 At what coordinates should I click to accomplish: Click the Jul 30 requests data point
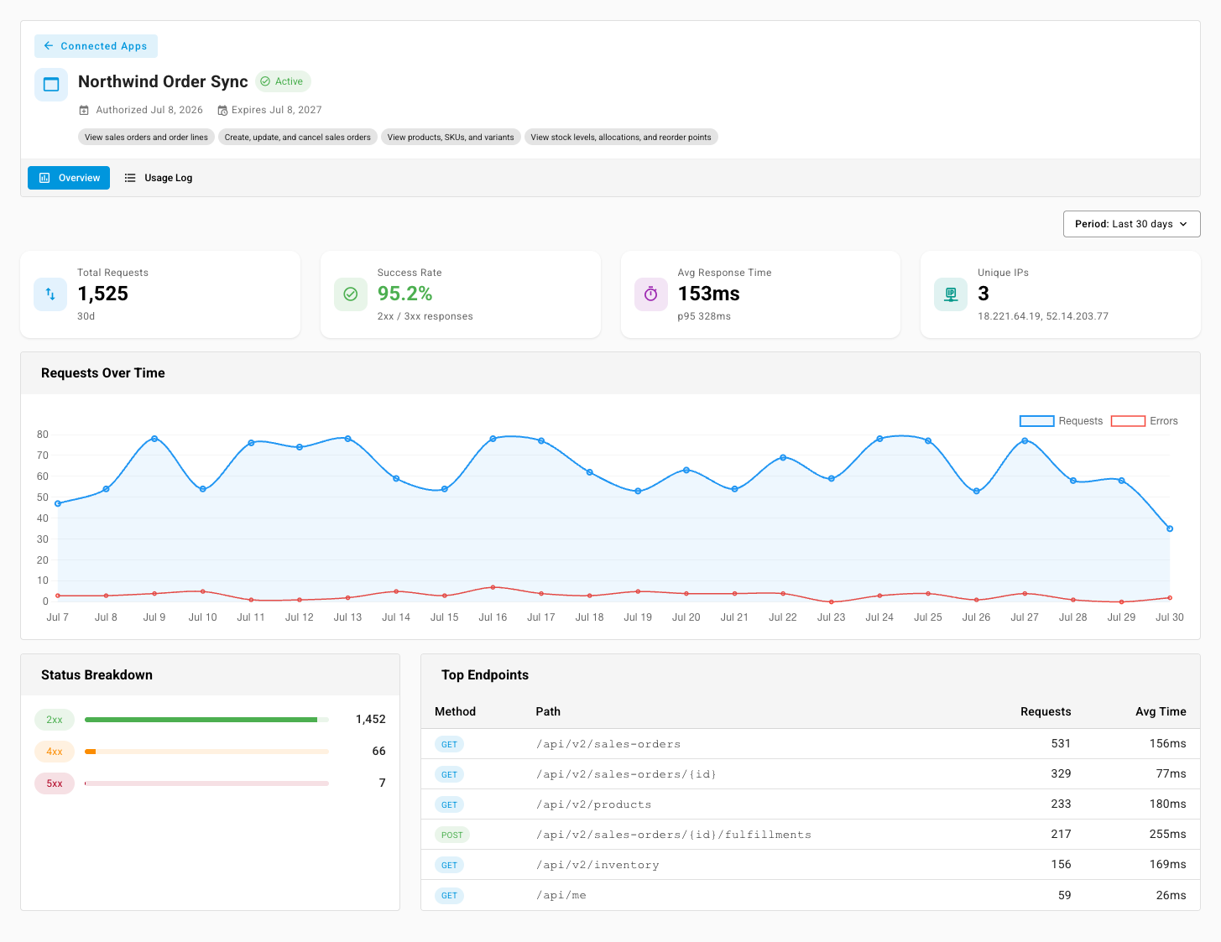point(1170,528)
